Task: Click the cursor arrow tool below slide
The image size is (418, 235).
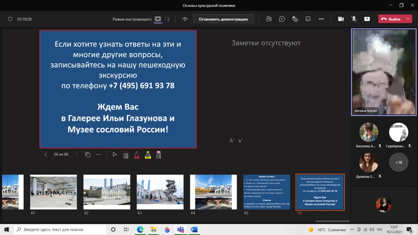Action: (x=115, y=155)
